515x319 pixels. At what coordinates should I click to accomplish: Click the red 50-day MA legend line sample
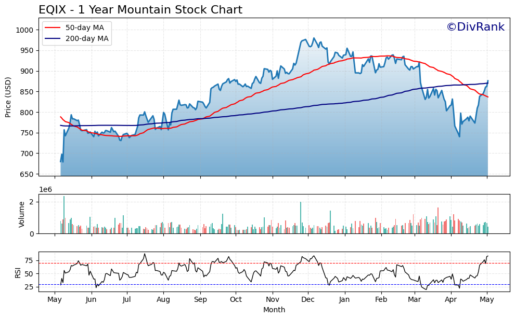pyautogui.click(x=53, y=28)
